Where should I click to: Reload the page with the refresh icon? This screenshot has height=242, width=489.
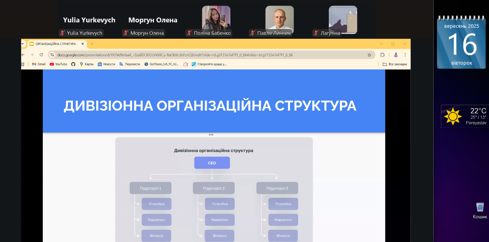(x=41, y=55)
